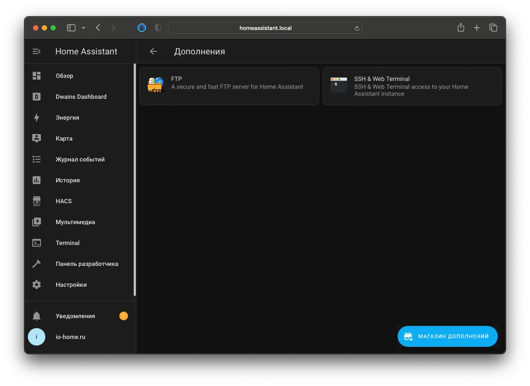
Task: Toggle the Safari sidebar button
Action: [71, 28]
